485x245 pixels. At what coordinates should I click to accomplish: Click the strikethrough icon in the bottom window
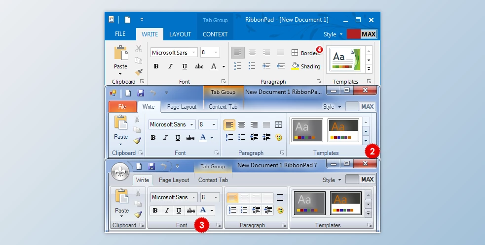(191, 211)
